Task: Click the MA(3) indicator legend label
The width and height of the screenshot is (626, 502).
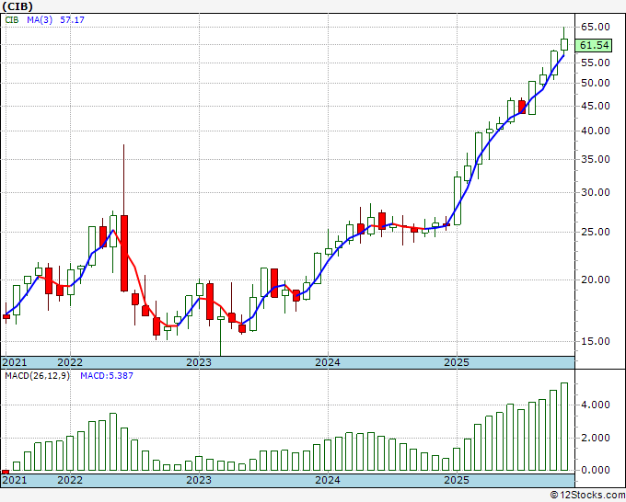Action: point(40,19)
